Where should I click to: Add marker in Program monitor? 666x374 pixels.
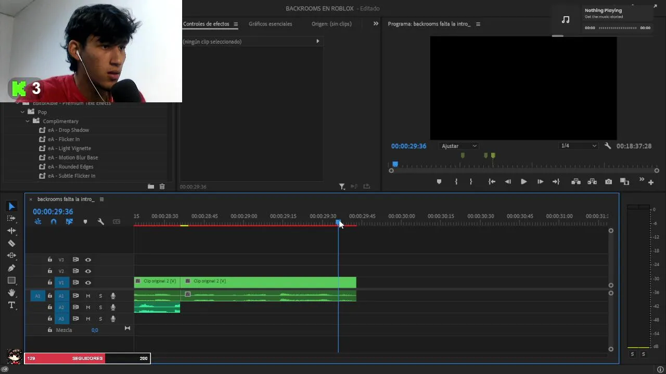[x=439, y=182]
